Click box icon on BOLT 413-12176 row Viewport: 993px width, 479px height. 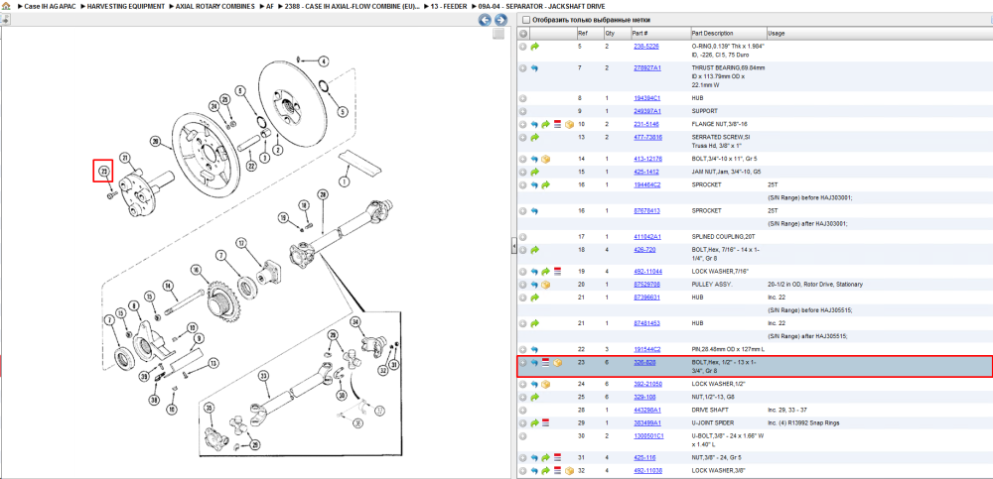point(546,160)
